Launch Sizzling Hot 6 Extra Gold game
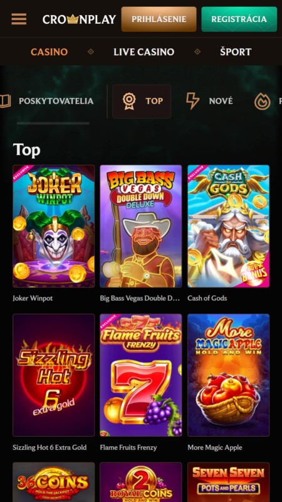 (x=54, y=375)
